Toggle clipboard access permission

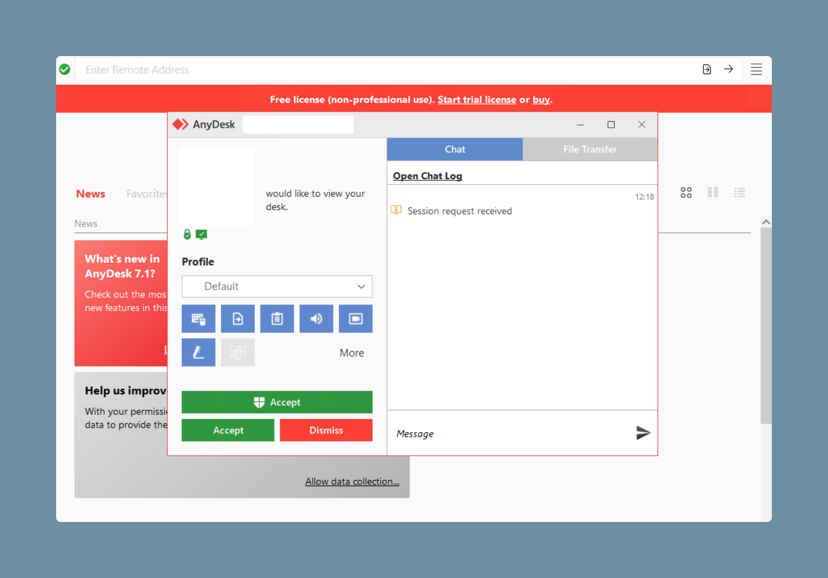coord(277,318)
